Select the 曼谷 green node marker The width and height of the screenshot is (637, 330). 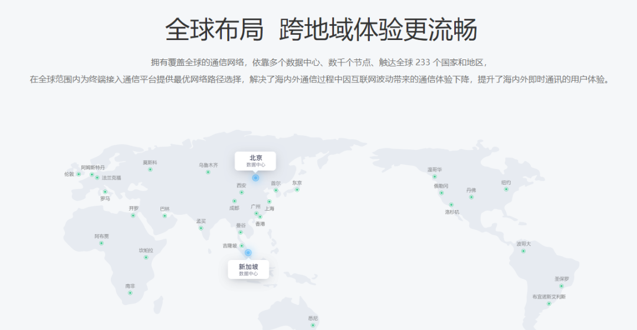click(x=241, y=232)
